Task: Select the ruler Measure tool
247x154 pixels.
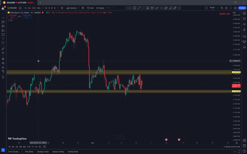Action: (3, 49)
